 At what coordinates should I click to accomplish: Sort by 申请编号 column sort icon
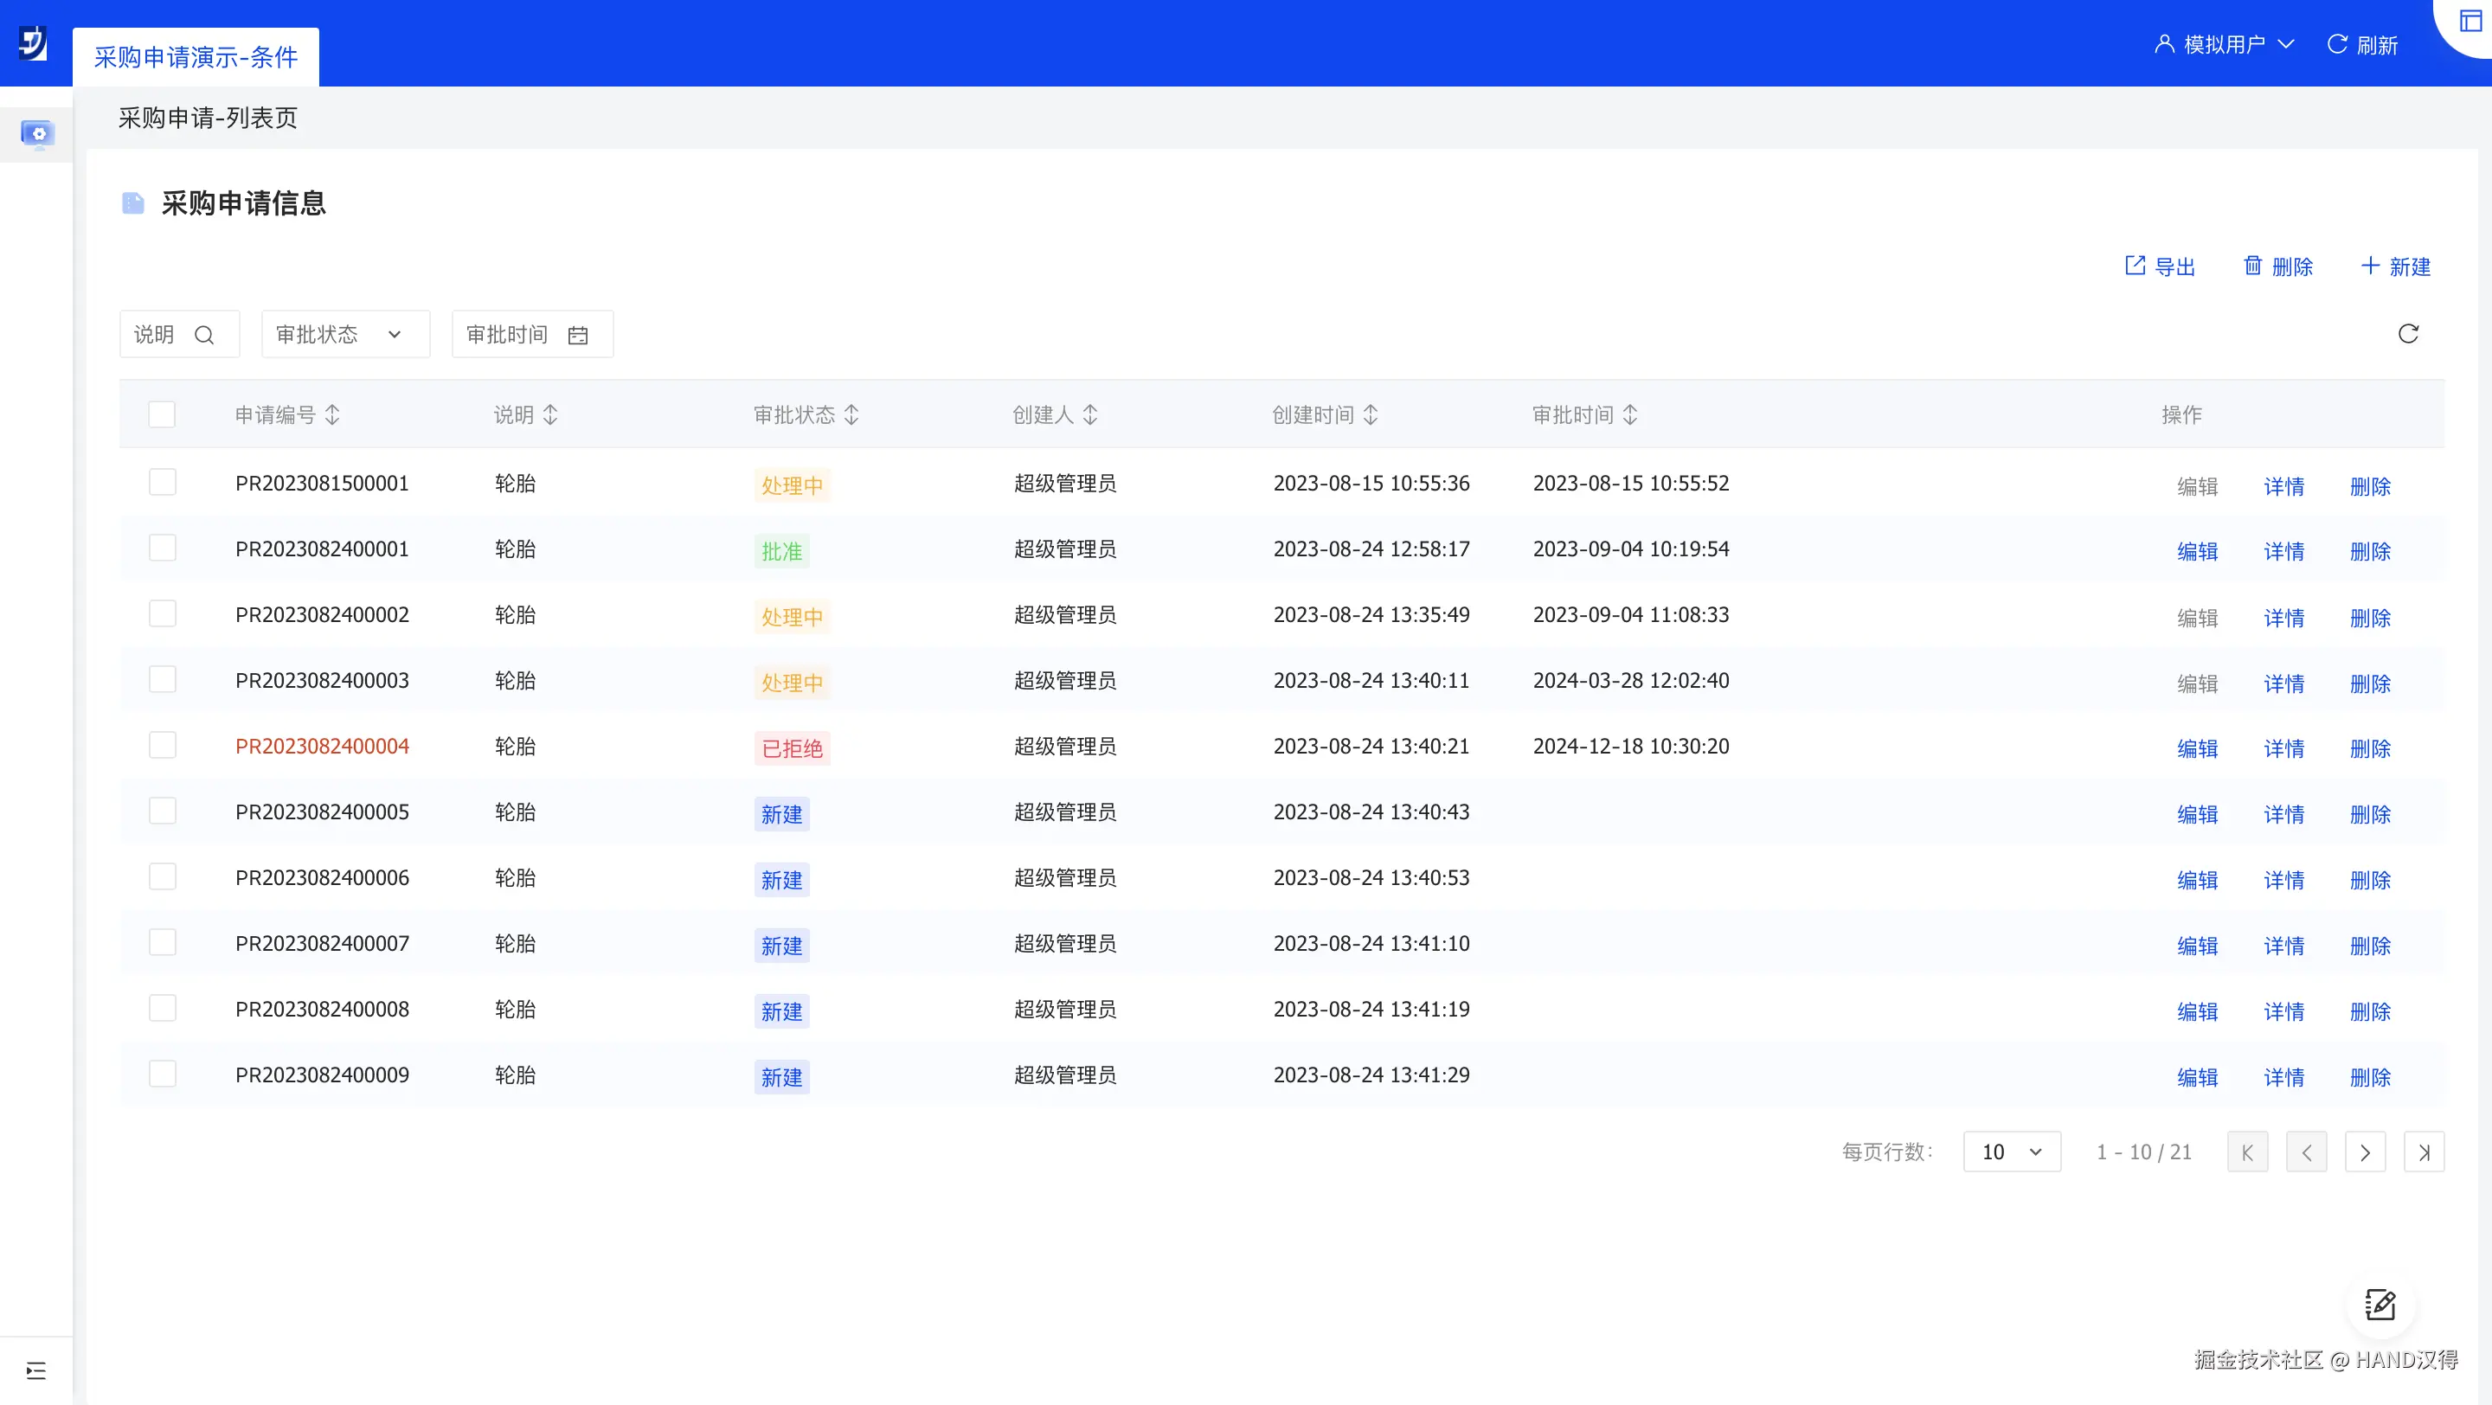(x=333, y=414)
